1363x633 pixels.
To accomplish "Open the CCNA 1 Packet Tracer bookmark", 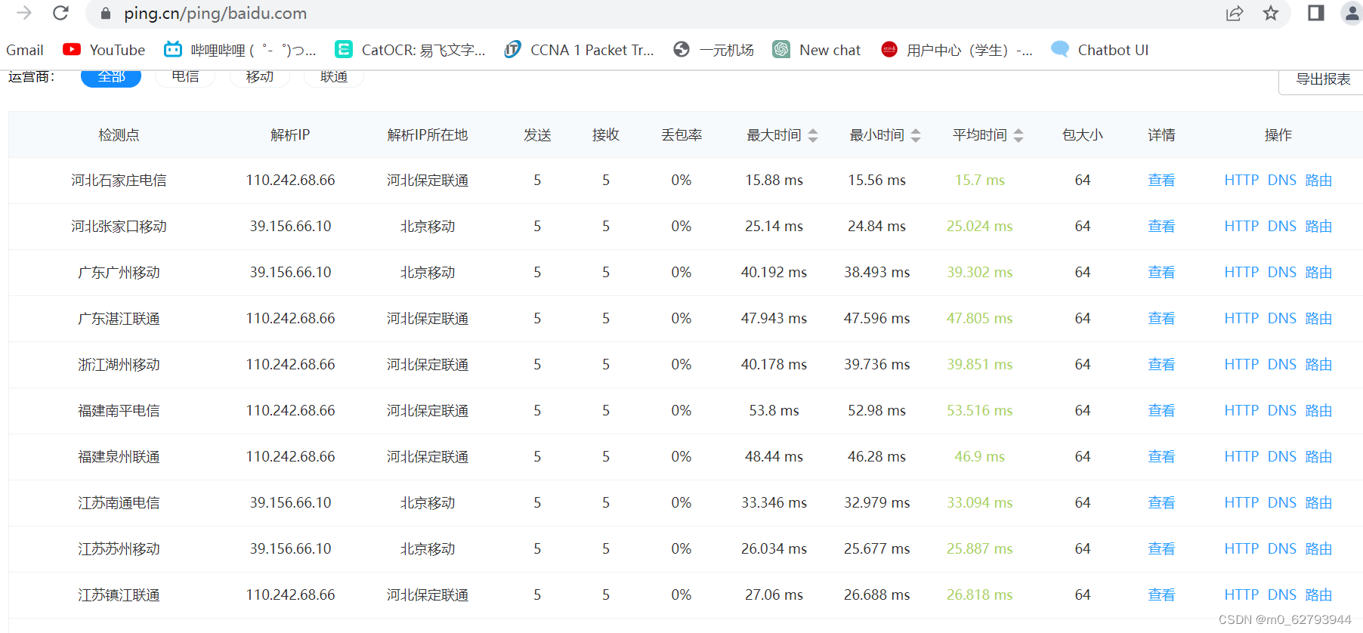I will pyautogui.click(x=580, y=50).
